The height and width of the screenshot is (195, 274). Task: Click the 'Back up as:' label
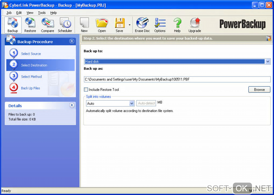93,68
